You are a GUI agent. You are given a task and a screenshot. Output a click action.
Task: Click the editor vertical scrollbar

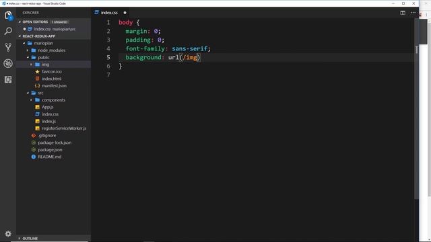(416, 108)
